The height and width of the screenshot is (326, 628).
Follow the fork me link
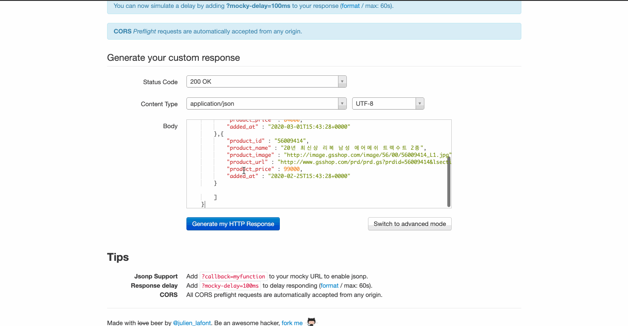292,323
